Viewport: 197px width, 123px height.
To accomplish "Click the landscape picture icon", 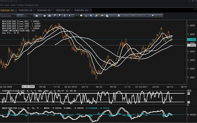I will [102, 16].
